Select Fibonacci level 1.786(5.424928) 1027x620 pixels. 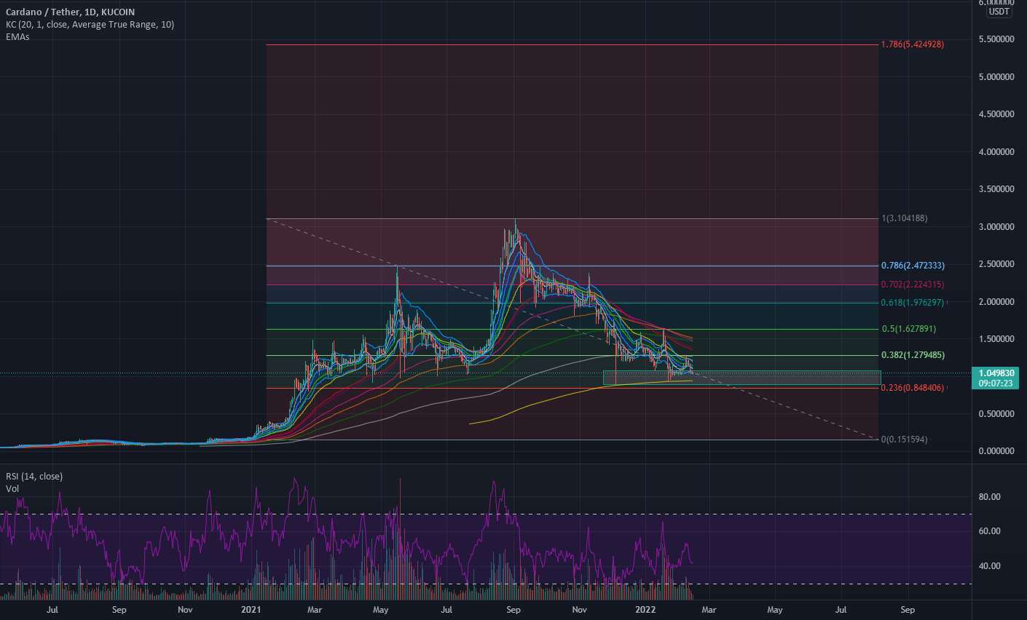tap(912, 44)
